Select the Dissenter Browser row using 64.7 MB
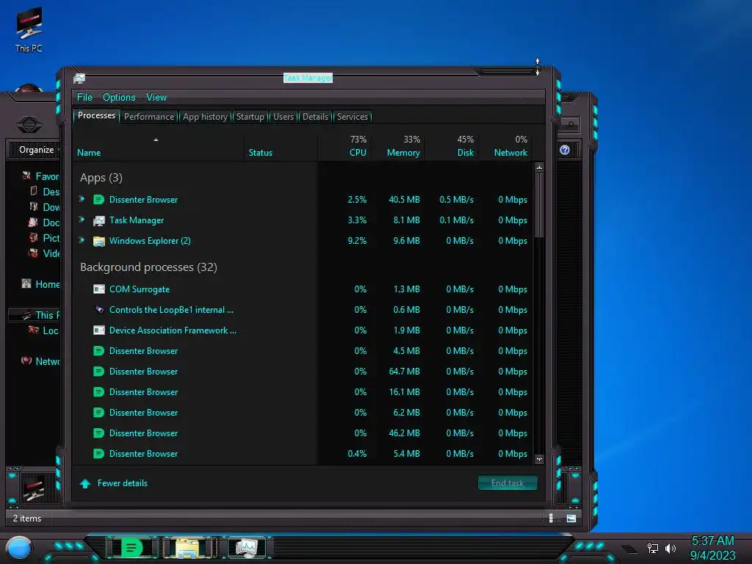The width and height of the screenshot is (752, 564). [x=303, y=372]
